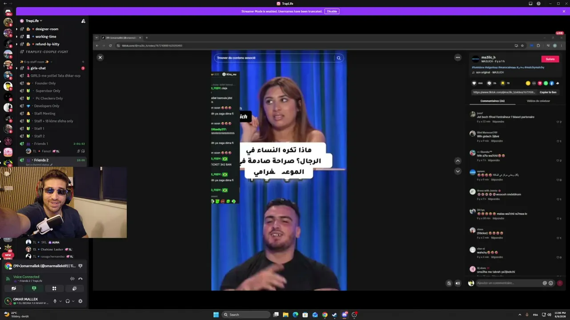
Task: Open the soundboard icon
Action: (74, 288)
